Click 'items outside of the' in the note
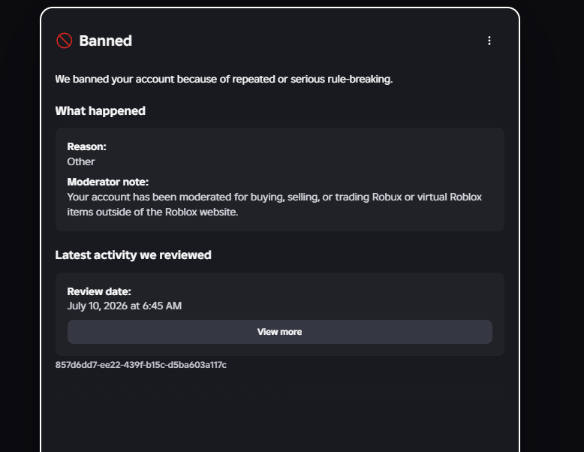Image resolution: width=584 pixels, height=452 pixels. coord(115,212)
